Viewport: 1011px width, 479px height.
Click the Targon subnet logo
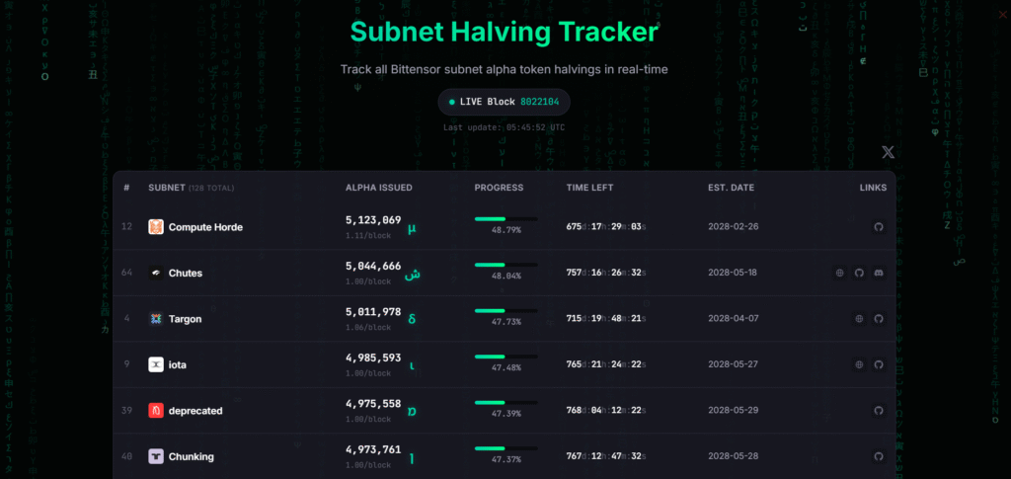click(x=156, y=319)
